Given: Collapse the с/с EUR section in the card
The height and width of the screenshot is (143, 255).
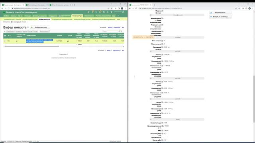Looking at the screenshot, I should (x=151, y=99).
